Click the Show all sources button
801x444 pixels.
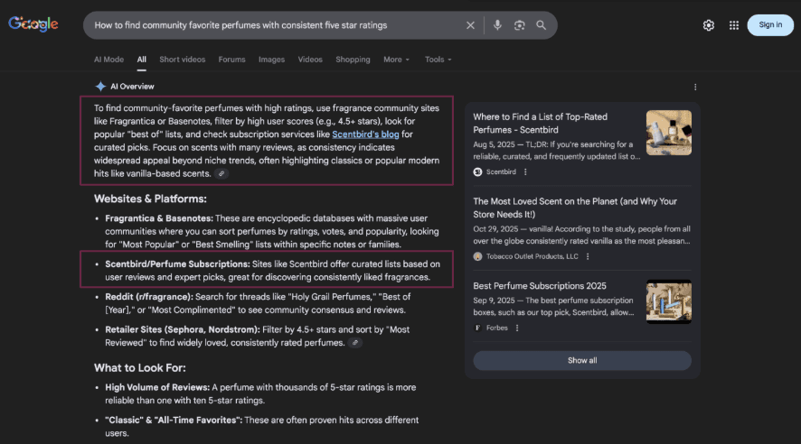[x=582, y=360]
